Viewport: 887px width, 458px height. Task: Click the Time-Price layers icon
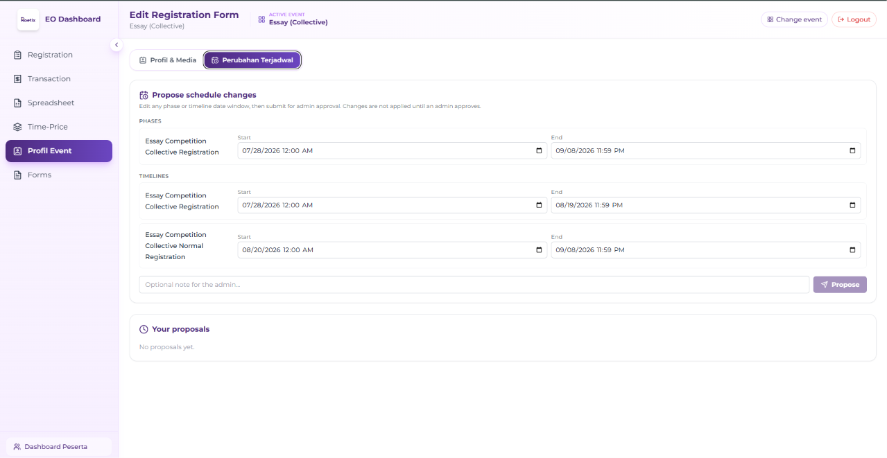click(18, 127)
